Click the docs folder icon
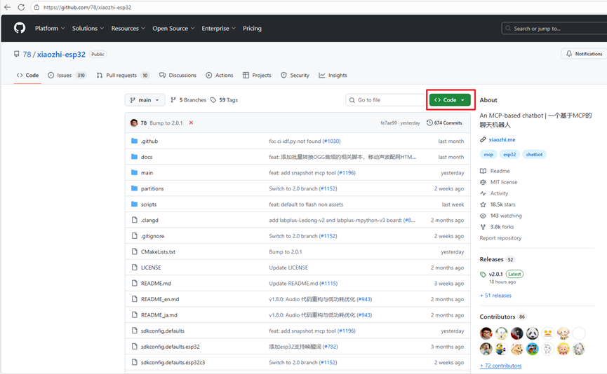The height and width of the screenshot is (374, 607). pyautogui.click(x=134, y=156)
